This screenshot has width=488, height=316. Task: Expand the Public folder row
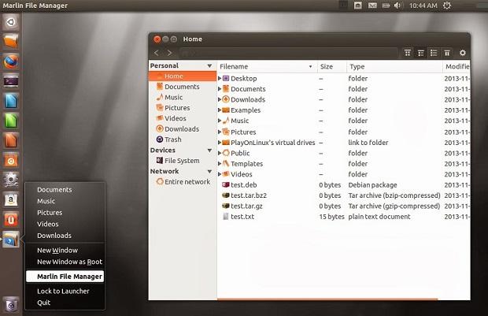[220, 153]
